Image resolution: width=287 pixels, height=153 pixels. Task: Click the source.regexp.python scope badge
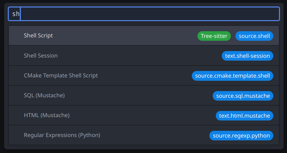click(x=241, y=136)
